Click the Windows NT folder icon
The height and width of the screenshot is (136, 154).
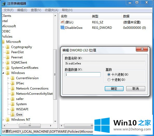pyautogui.click(x=8, y=120)
